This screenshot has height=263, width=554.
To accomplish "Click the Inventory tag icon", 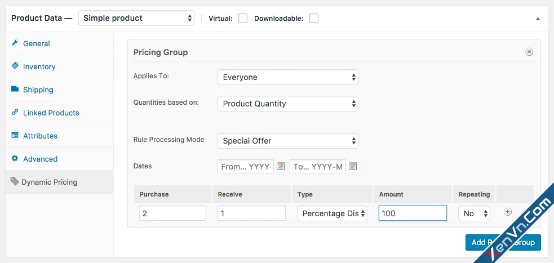I will pos(15,66).
